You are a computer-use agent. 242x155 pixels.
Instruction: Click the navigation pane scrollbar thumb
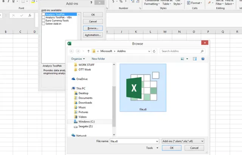[114, 106]
